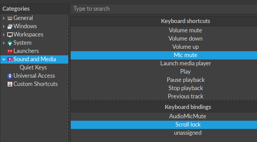The height and width of the screenshot is (142, 257).
Task: Expand the General category arrow
Action: click(4, 18)
